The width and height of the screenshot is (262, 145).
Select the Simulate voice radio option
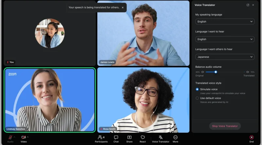point(197,89)
